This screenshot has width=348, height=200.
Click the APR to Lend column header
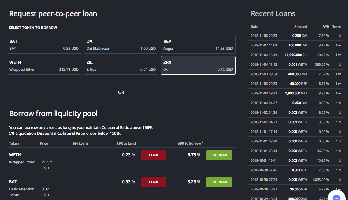[127, 143]
